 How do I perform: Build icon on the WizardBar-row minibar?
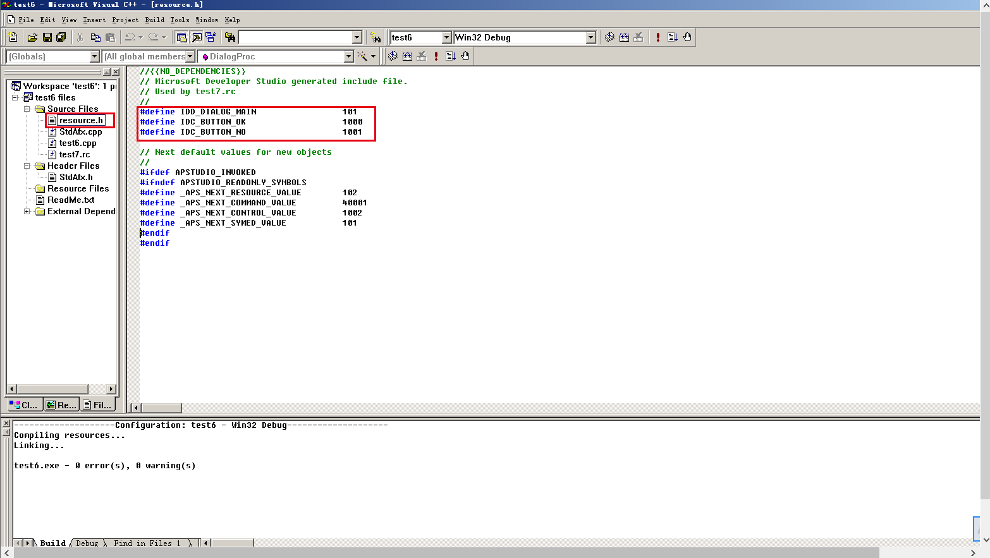click(407, 56)
